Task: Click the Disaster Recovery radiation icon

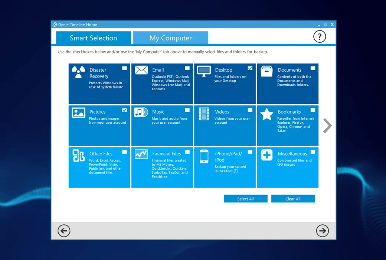Action: click(x=78, y=72)
